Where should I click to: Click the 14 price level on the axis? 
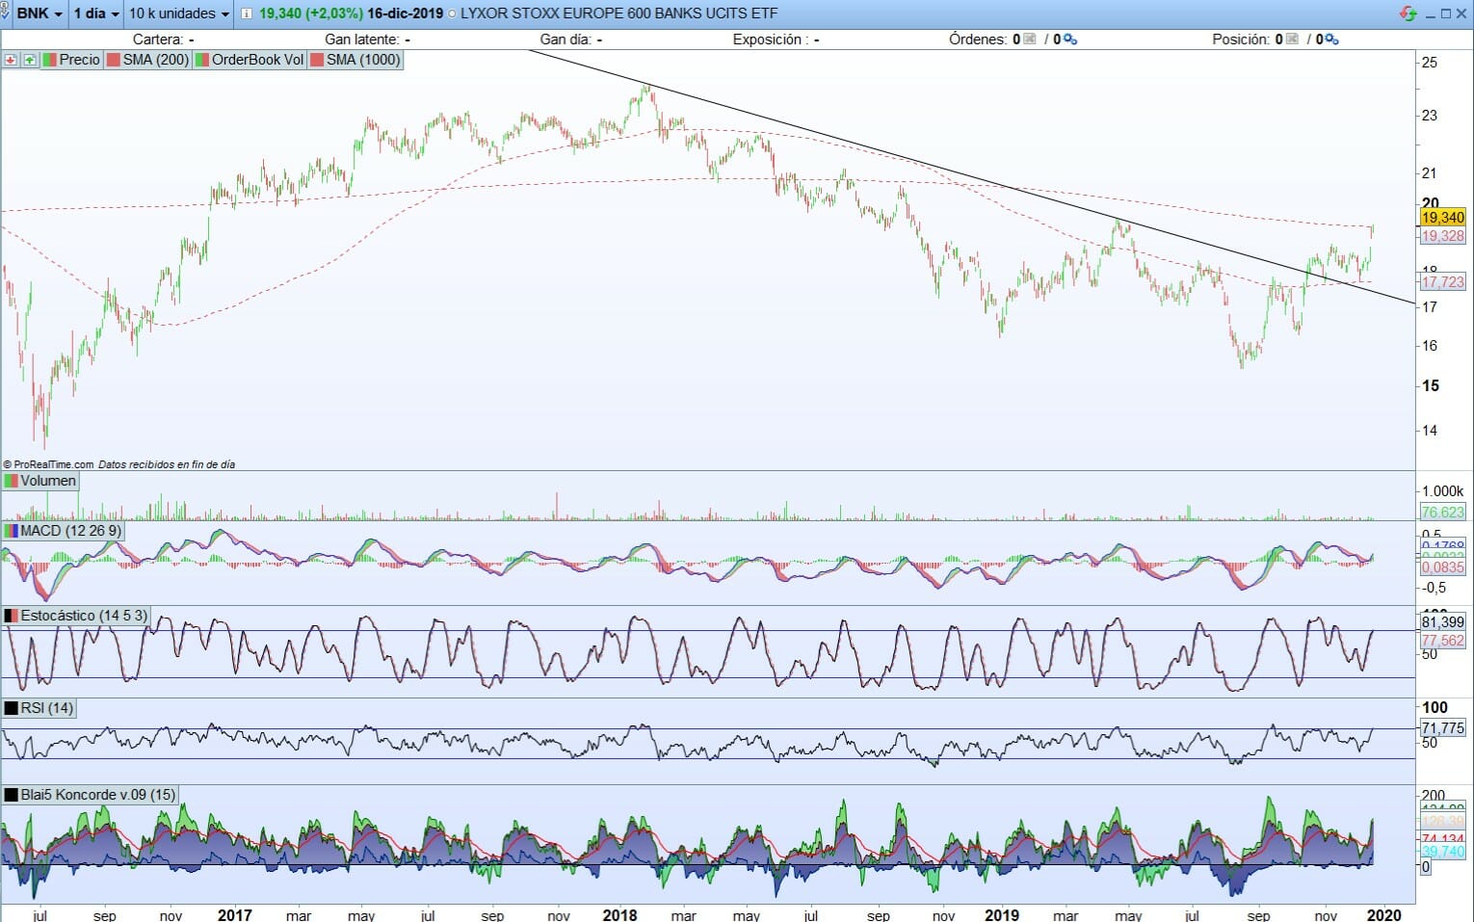(1430, 431)
